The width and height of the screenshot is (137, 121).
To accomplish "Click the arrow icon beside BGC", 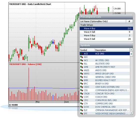I will pos(81,77).
